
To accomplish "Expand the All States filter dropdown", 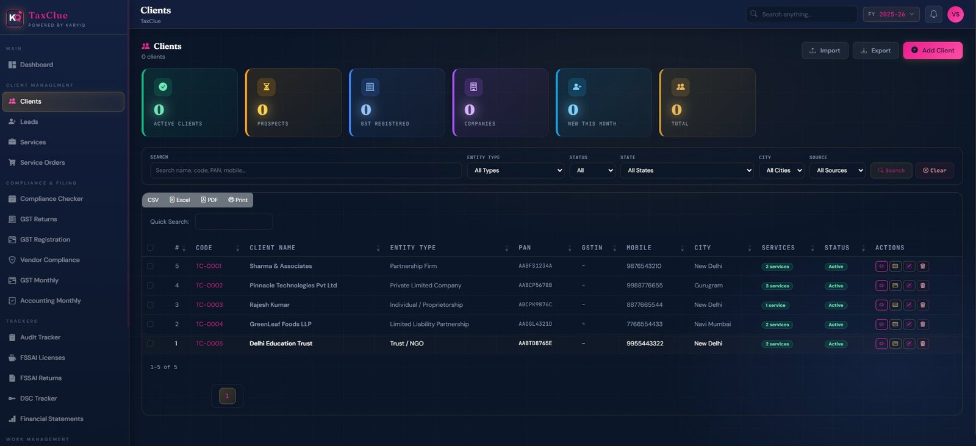I will [689, 171].
